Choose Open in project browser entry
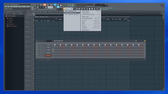 (x=91, y=18)
